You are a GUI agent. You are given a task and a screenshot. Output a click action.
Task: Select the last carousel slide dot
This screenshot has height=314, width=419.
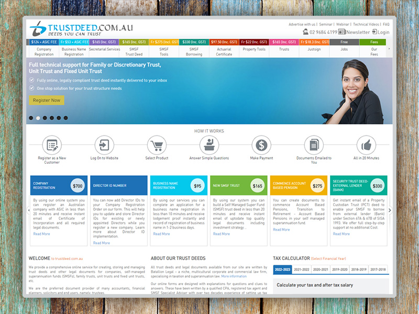[65, 118]
